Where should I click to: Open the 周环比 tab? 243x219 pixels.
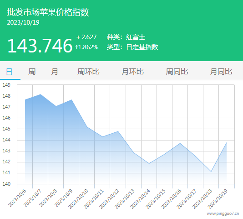coord(88,72)
